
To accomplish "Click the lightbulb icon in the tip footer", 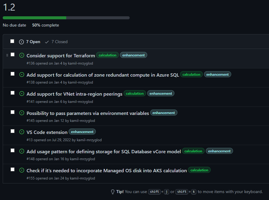I will [112, 192].
